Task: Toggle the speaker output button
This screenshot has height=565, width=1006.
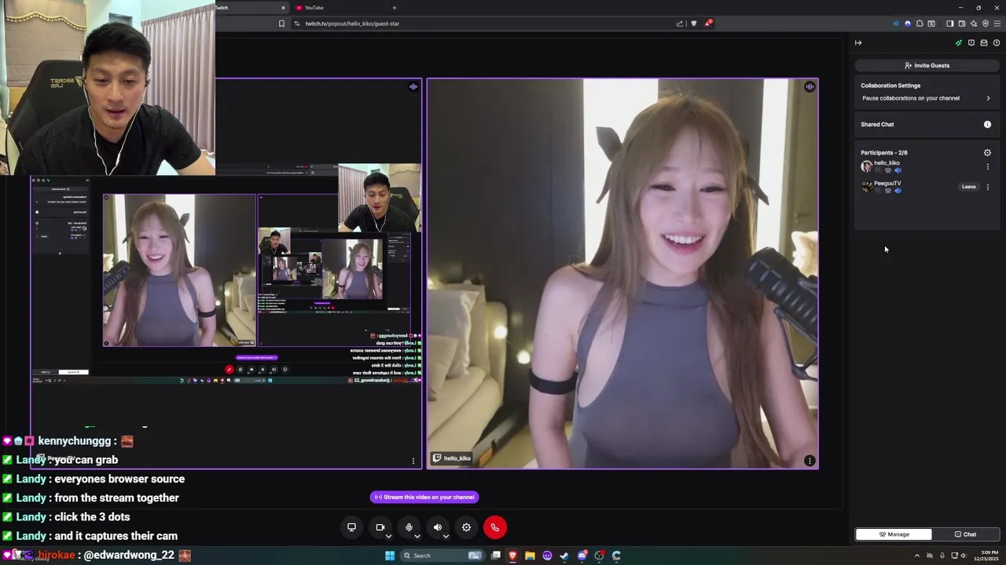Action: (x=438, y=527)
